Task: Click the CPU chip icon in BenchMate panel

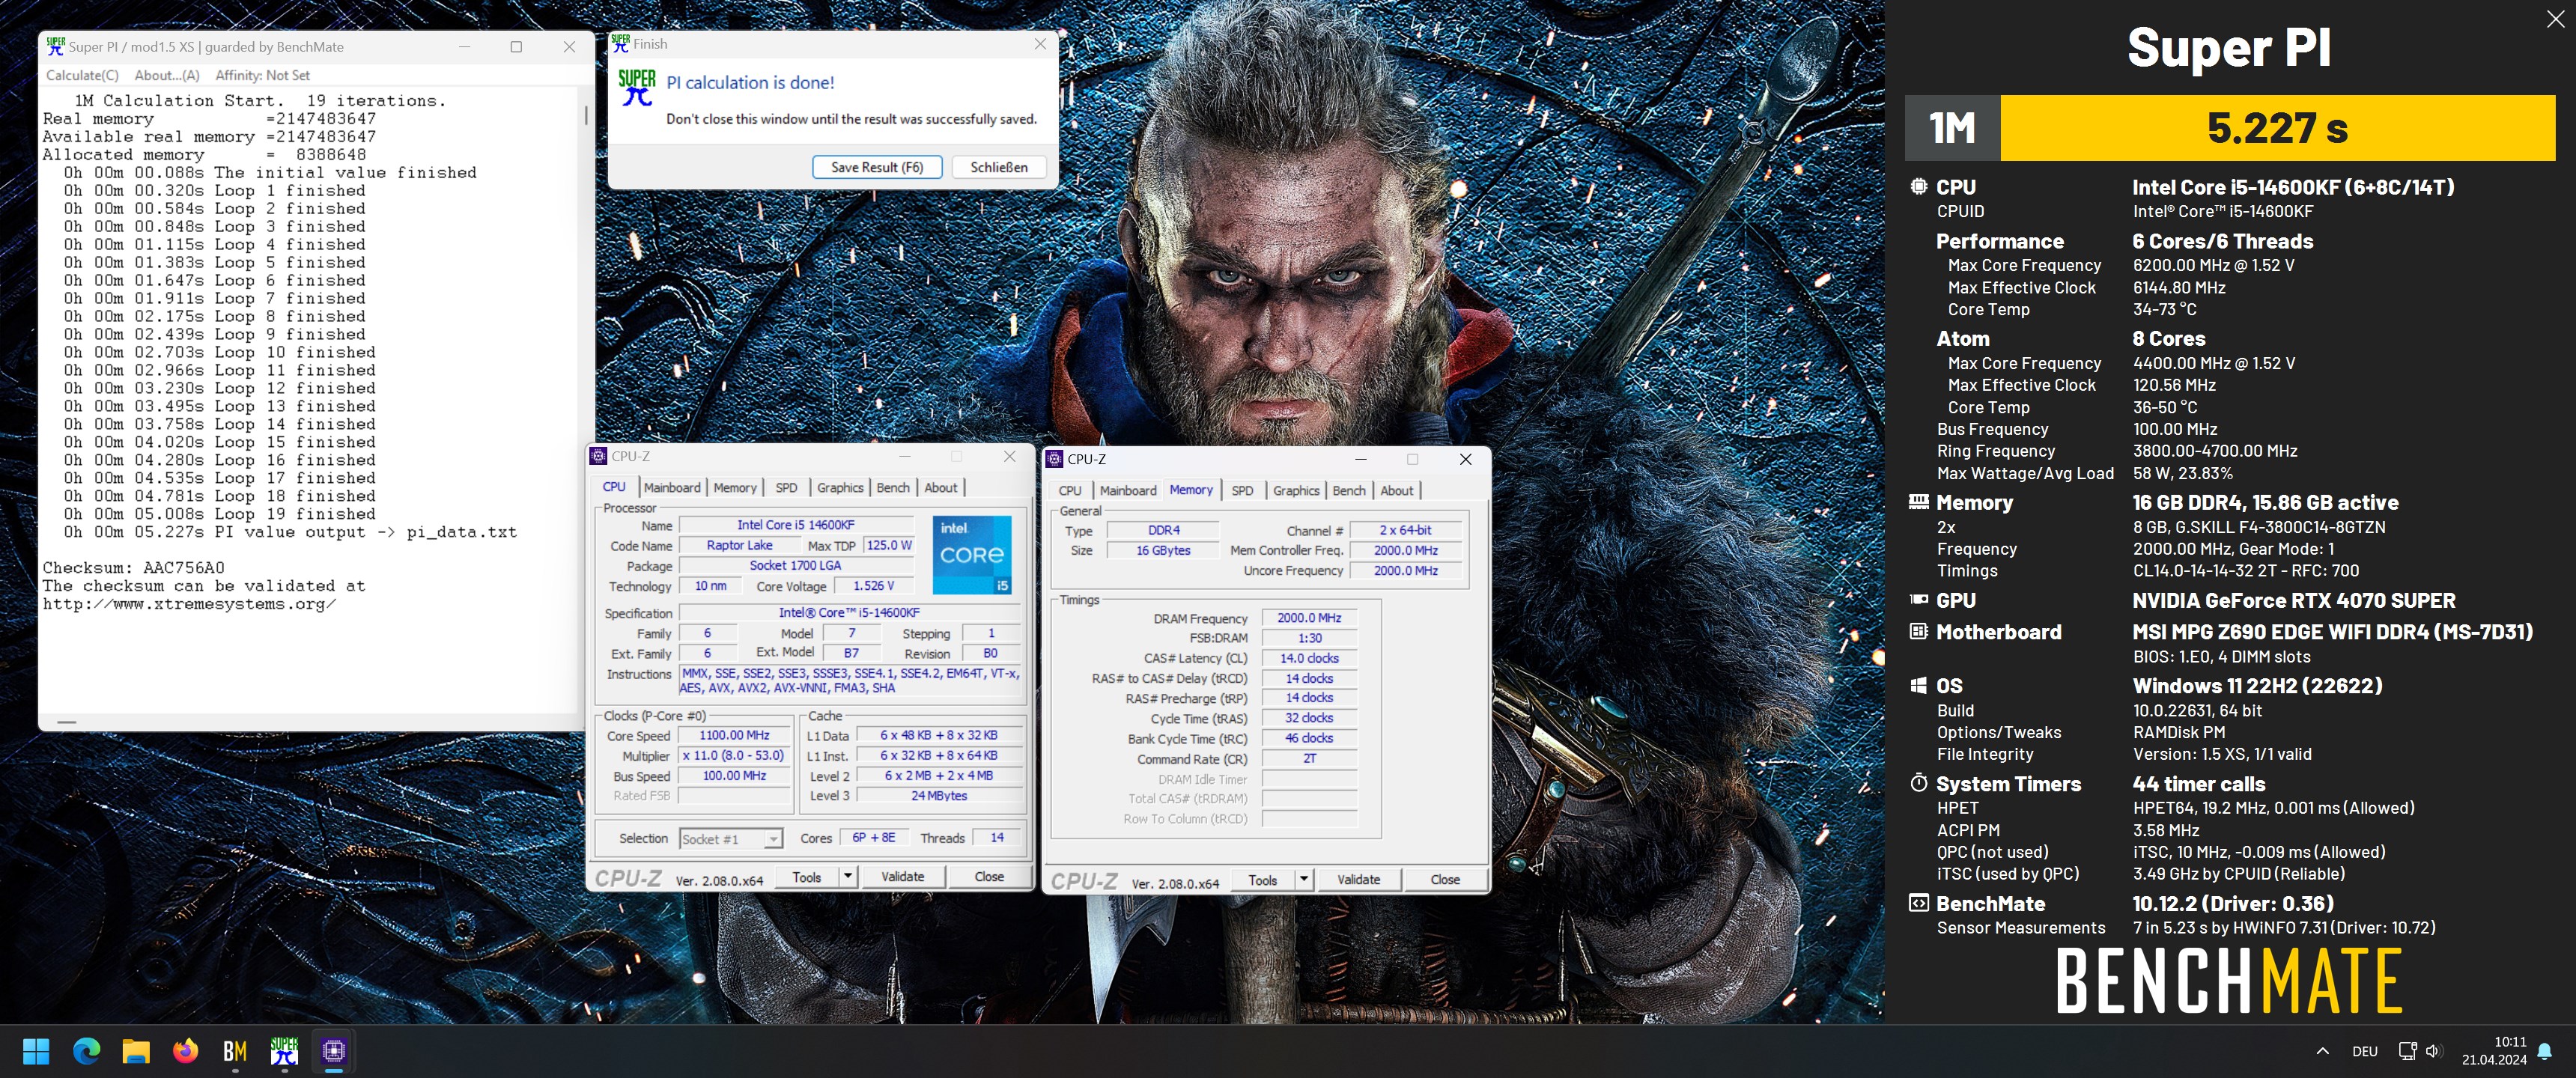Action: (x=1918, y=186)
